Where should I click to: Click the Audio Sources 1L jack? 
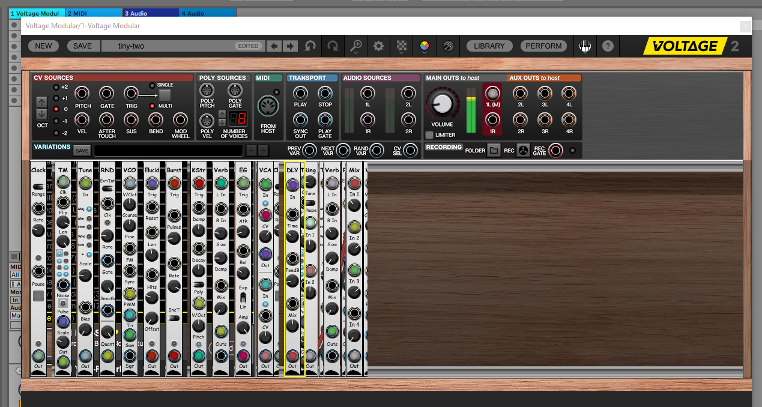click(367, 93)
